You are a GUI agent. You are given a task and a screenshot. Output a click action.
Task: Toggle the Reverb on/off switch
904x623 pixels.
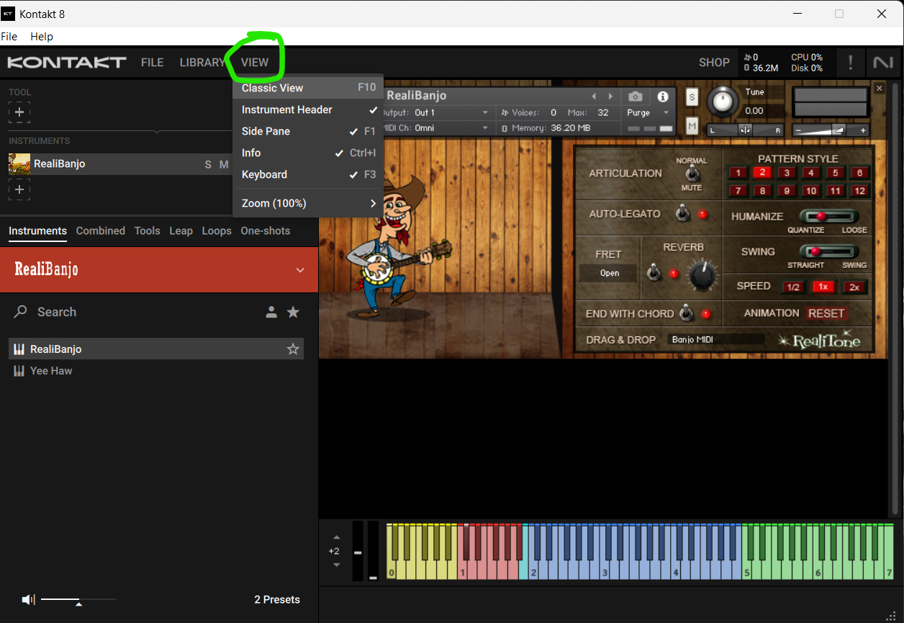[x=654, y=273]
